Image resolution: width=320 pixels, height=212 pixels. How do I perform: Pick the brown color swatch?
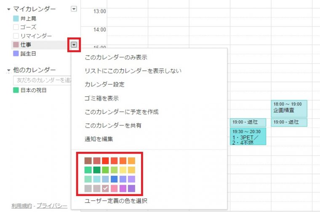pyautogui.click(x=88, y=161)
